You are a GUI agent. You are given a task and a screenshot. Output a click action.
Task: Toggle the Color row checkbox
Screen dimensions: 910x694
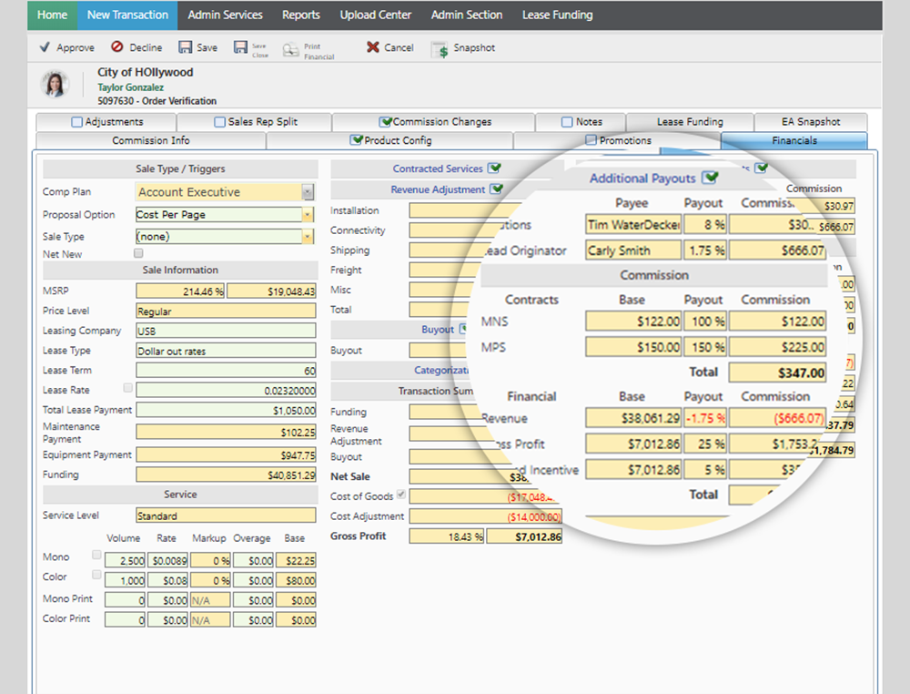tap(96, 575)
